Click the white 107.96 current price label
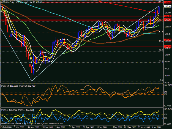Viewport: 172px width, 129px height. pyautogui.click(x=168, y=7)
